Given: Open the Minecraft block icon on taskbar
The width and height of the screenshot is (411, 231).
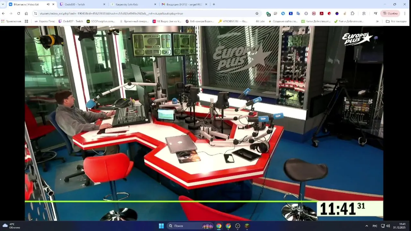Looking at the screenshot, I should [x=247, y=226].
